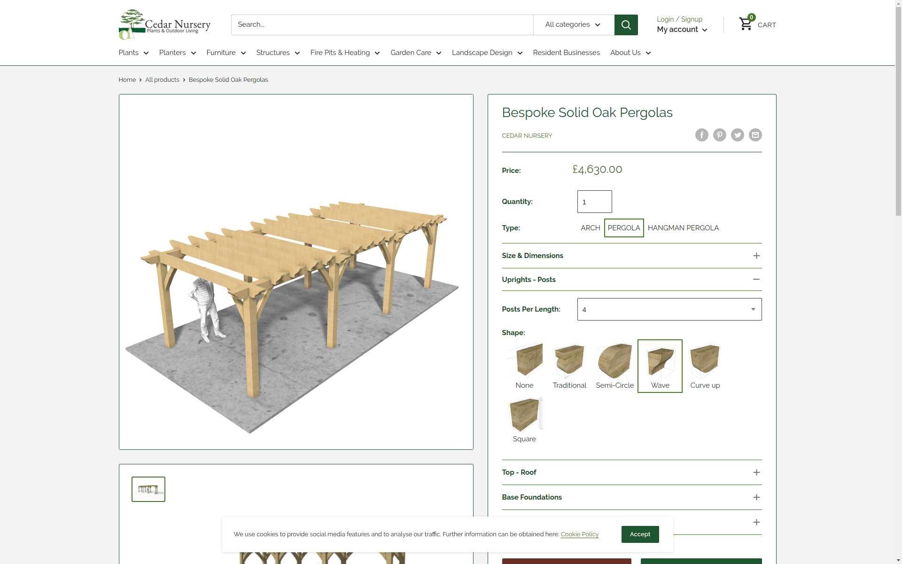
Task: Accept the cookie notice
Action: coord(640,534)
